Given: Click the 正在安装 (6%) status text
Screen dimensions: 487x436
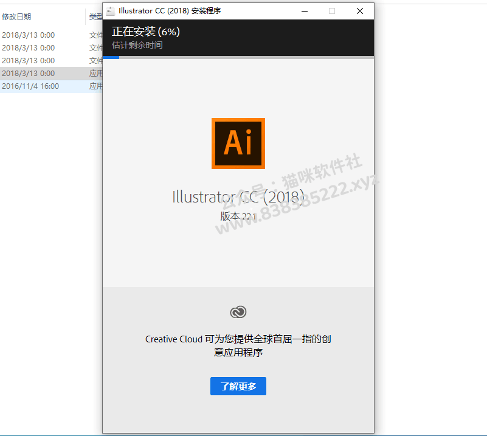Looking at the screenshot, I should (x=146, y=32).
